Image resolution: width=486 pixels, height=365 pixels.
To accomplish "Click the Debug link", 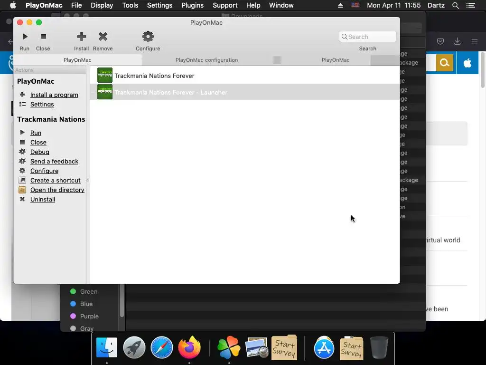I will [x=40, y=152].
